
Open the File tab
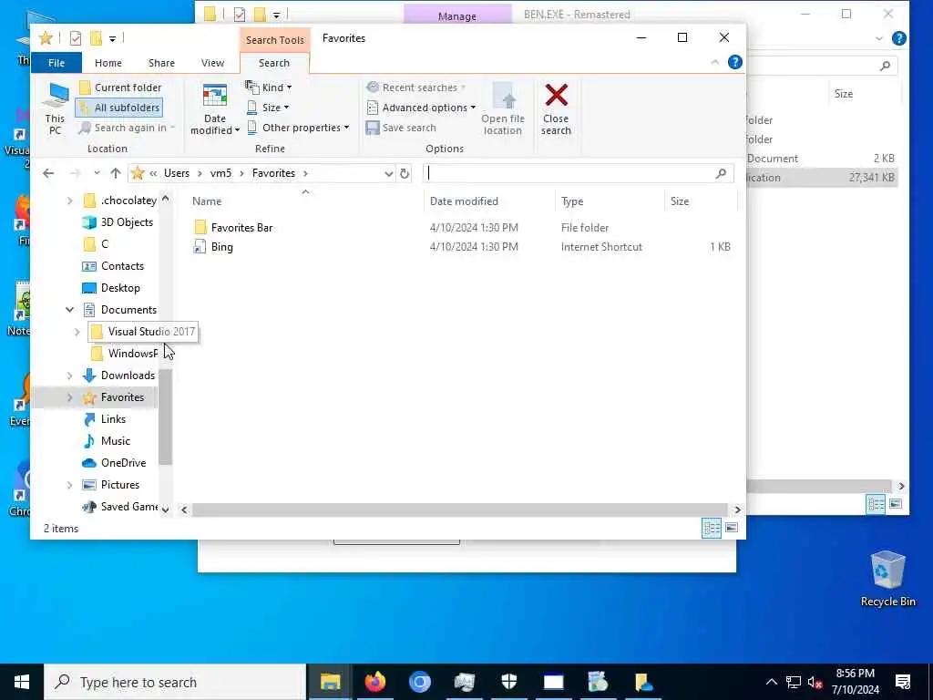(x=56, y=63)
